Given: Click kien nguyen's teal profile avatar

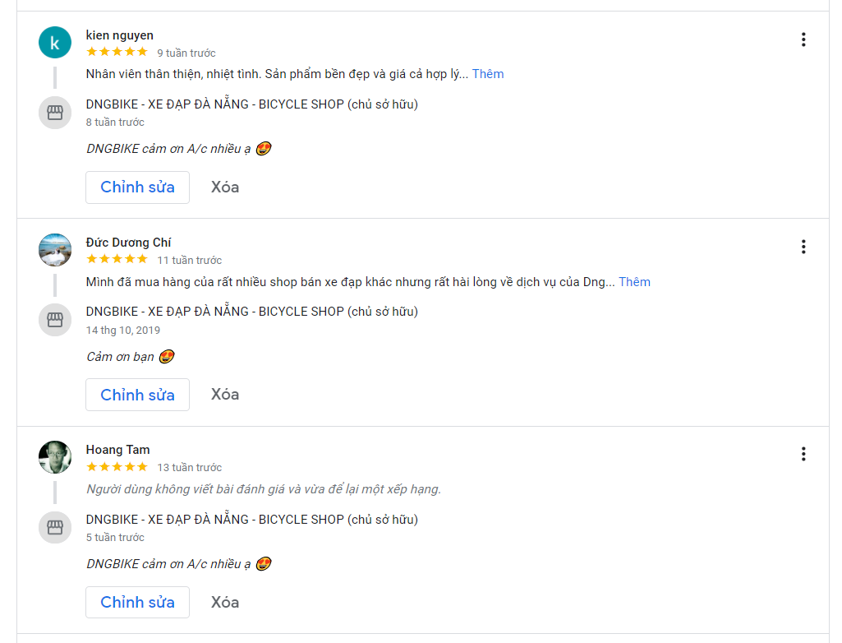Looking at the screenshot, I should click(55, 43).
